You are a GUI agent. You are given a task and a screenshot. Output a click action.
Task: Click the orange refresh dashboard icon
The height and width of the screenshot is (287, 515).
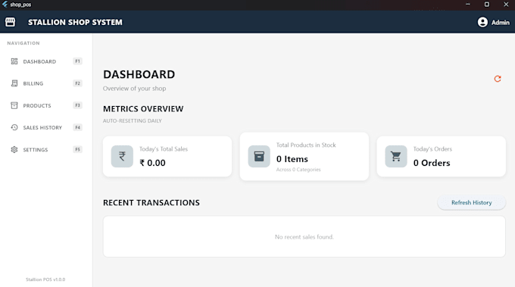click(498, 79)
